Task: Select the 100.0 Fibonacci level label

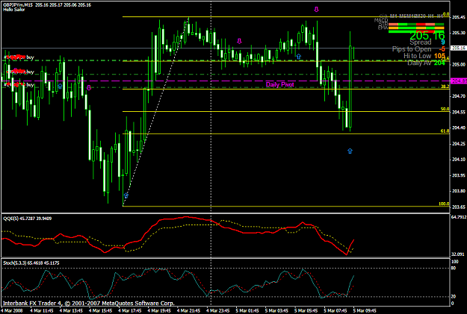Action: (x=444, y=204)
